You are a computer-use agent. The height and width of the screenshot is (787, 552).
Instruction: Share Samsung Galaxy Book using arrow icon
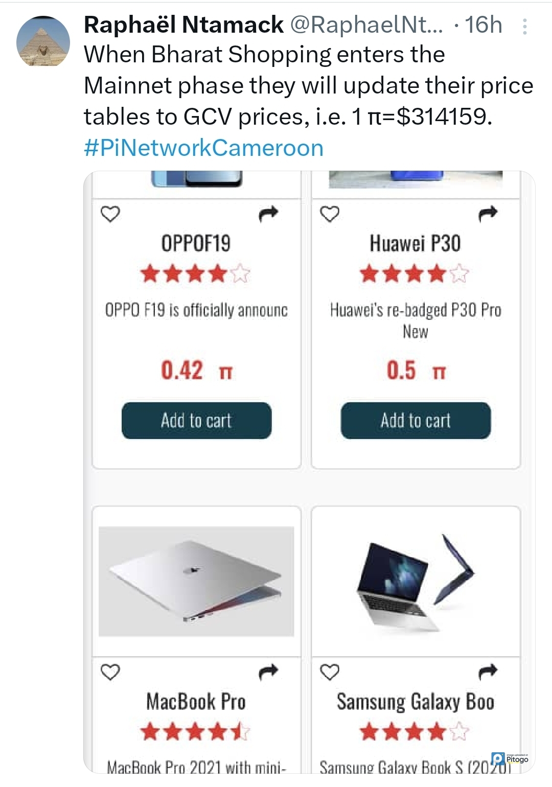click(488, 672)
